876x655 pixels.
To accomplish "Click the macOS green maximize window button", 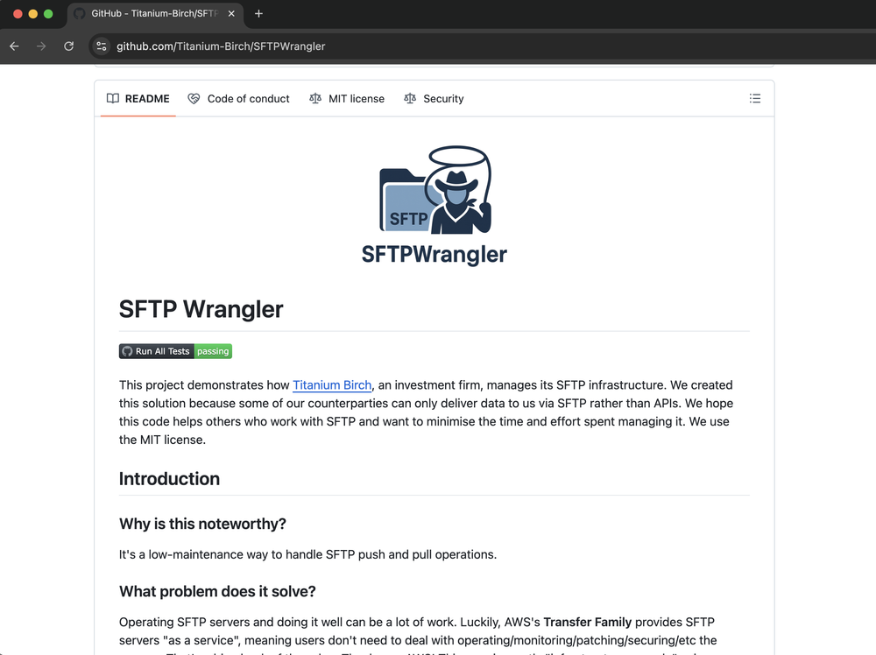I will point(48,14).
